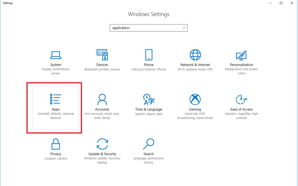Screen dimensions: 298x186
Task: Open the Privacy padlock icon
Action: tap(56, 144)
